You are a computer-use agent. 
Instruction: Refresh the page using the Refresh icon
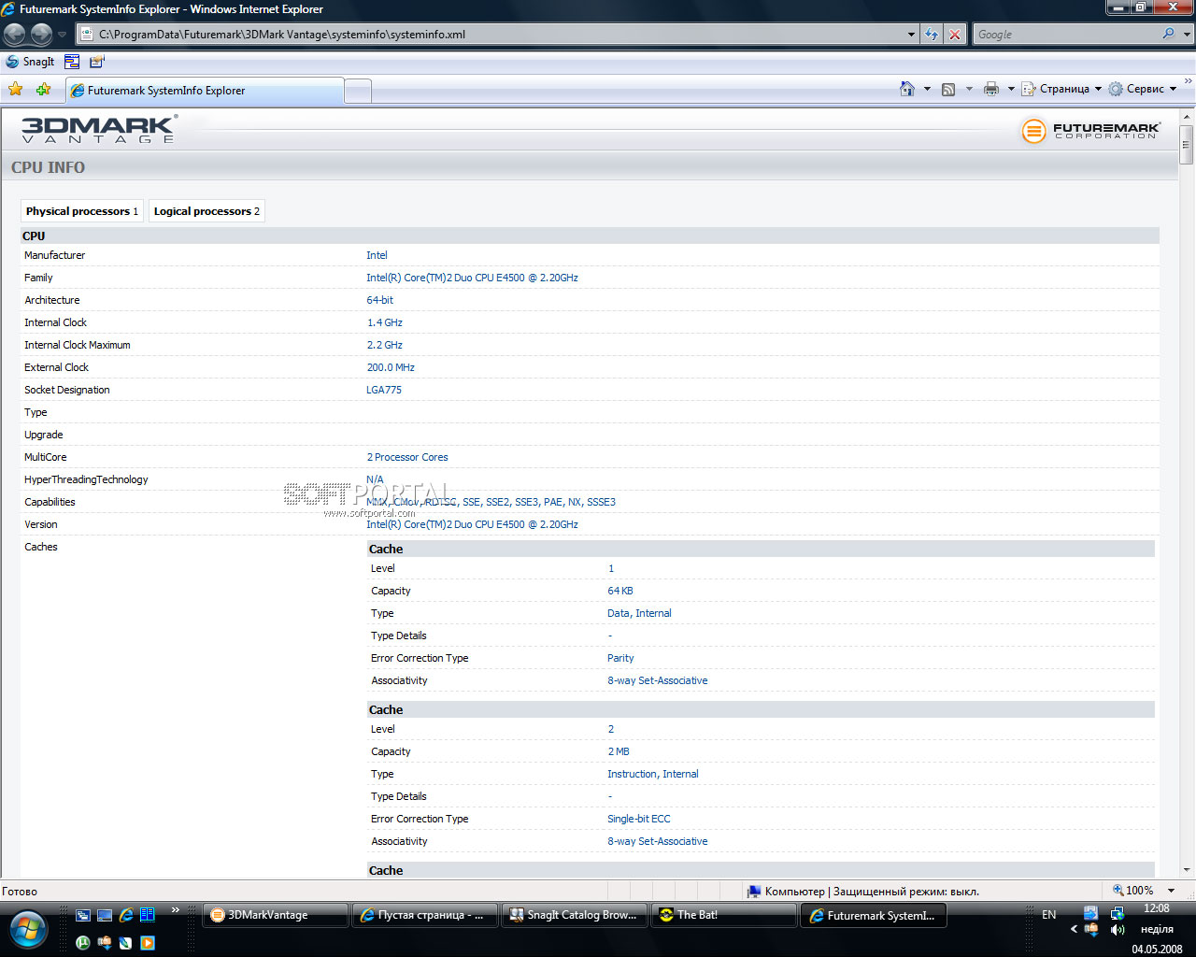click(932, 35)
